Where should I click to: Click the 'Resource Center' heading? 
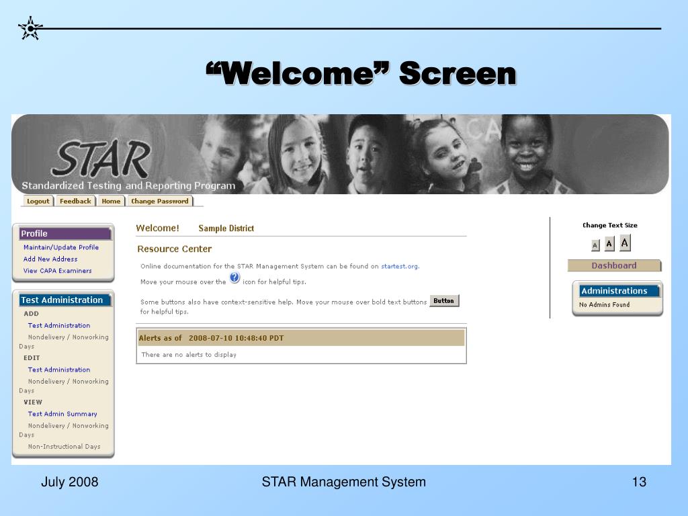174,249
